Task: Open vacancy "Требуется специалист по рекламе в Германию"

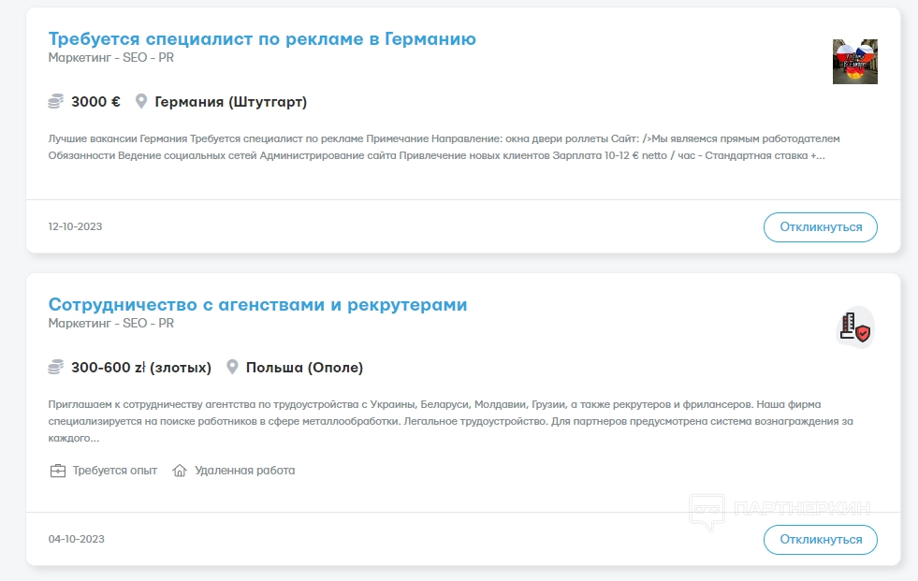Action: point(262,39)
